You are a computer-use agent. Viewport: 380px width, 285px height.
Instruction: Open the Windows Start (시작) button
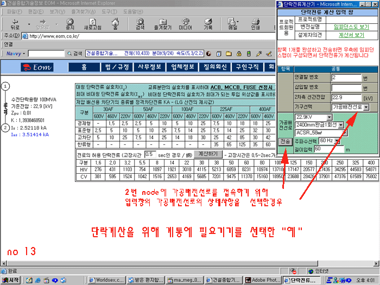click(10, 280)
